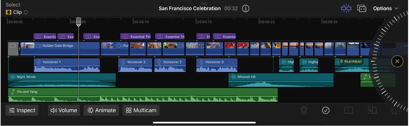
Task: Click the microphone icon on Voiceover 3
Action: point(201,62)
